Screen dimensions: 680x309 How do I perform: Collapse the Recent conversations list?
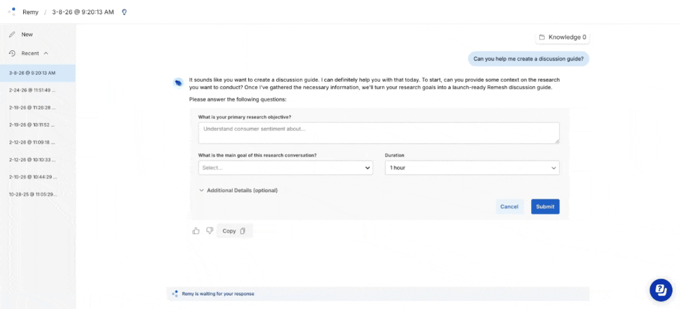pyautogui.click(x=46, y=53)
